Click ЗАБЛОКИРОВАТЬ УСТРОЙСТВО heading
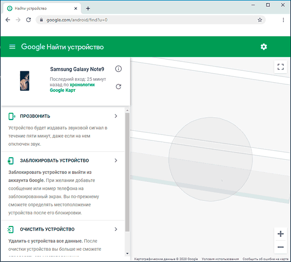The image size is (291, 262). pyautogui.click(x=54, y=161)
